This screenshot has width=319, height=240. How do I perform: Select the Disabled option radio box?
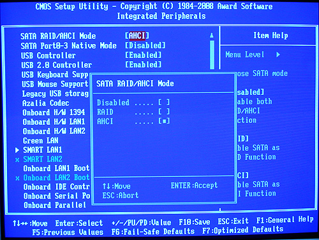(164, 102)
